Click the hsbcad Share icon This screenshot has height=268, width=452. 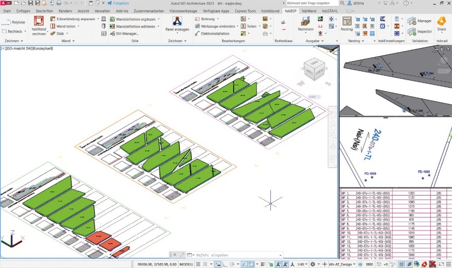(x=441, y=23)
